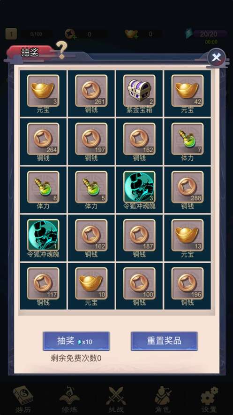Open the question mark help icon
The width and height of the screenshot is (233, 415).
(62, 50)
